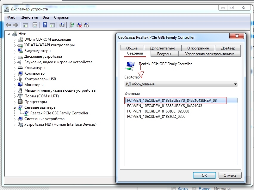Screen dimensions: 254x190
Task: Expand the Мониторы node
Action: pyautogui.click(x=15, y=85)
